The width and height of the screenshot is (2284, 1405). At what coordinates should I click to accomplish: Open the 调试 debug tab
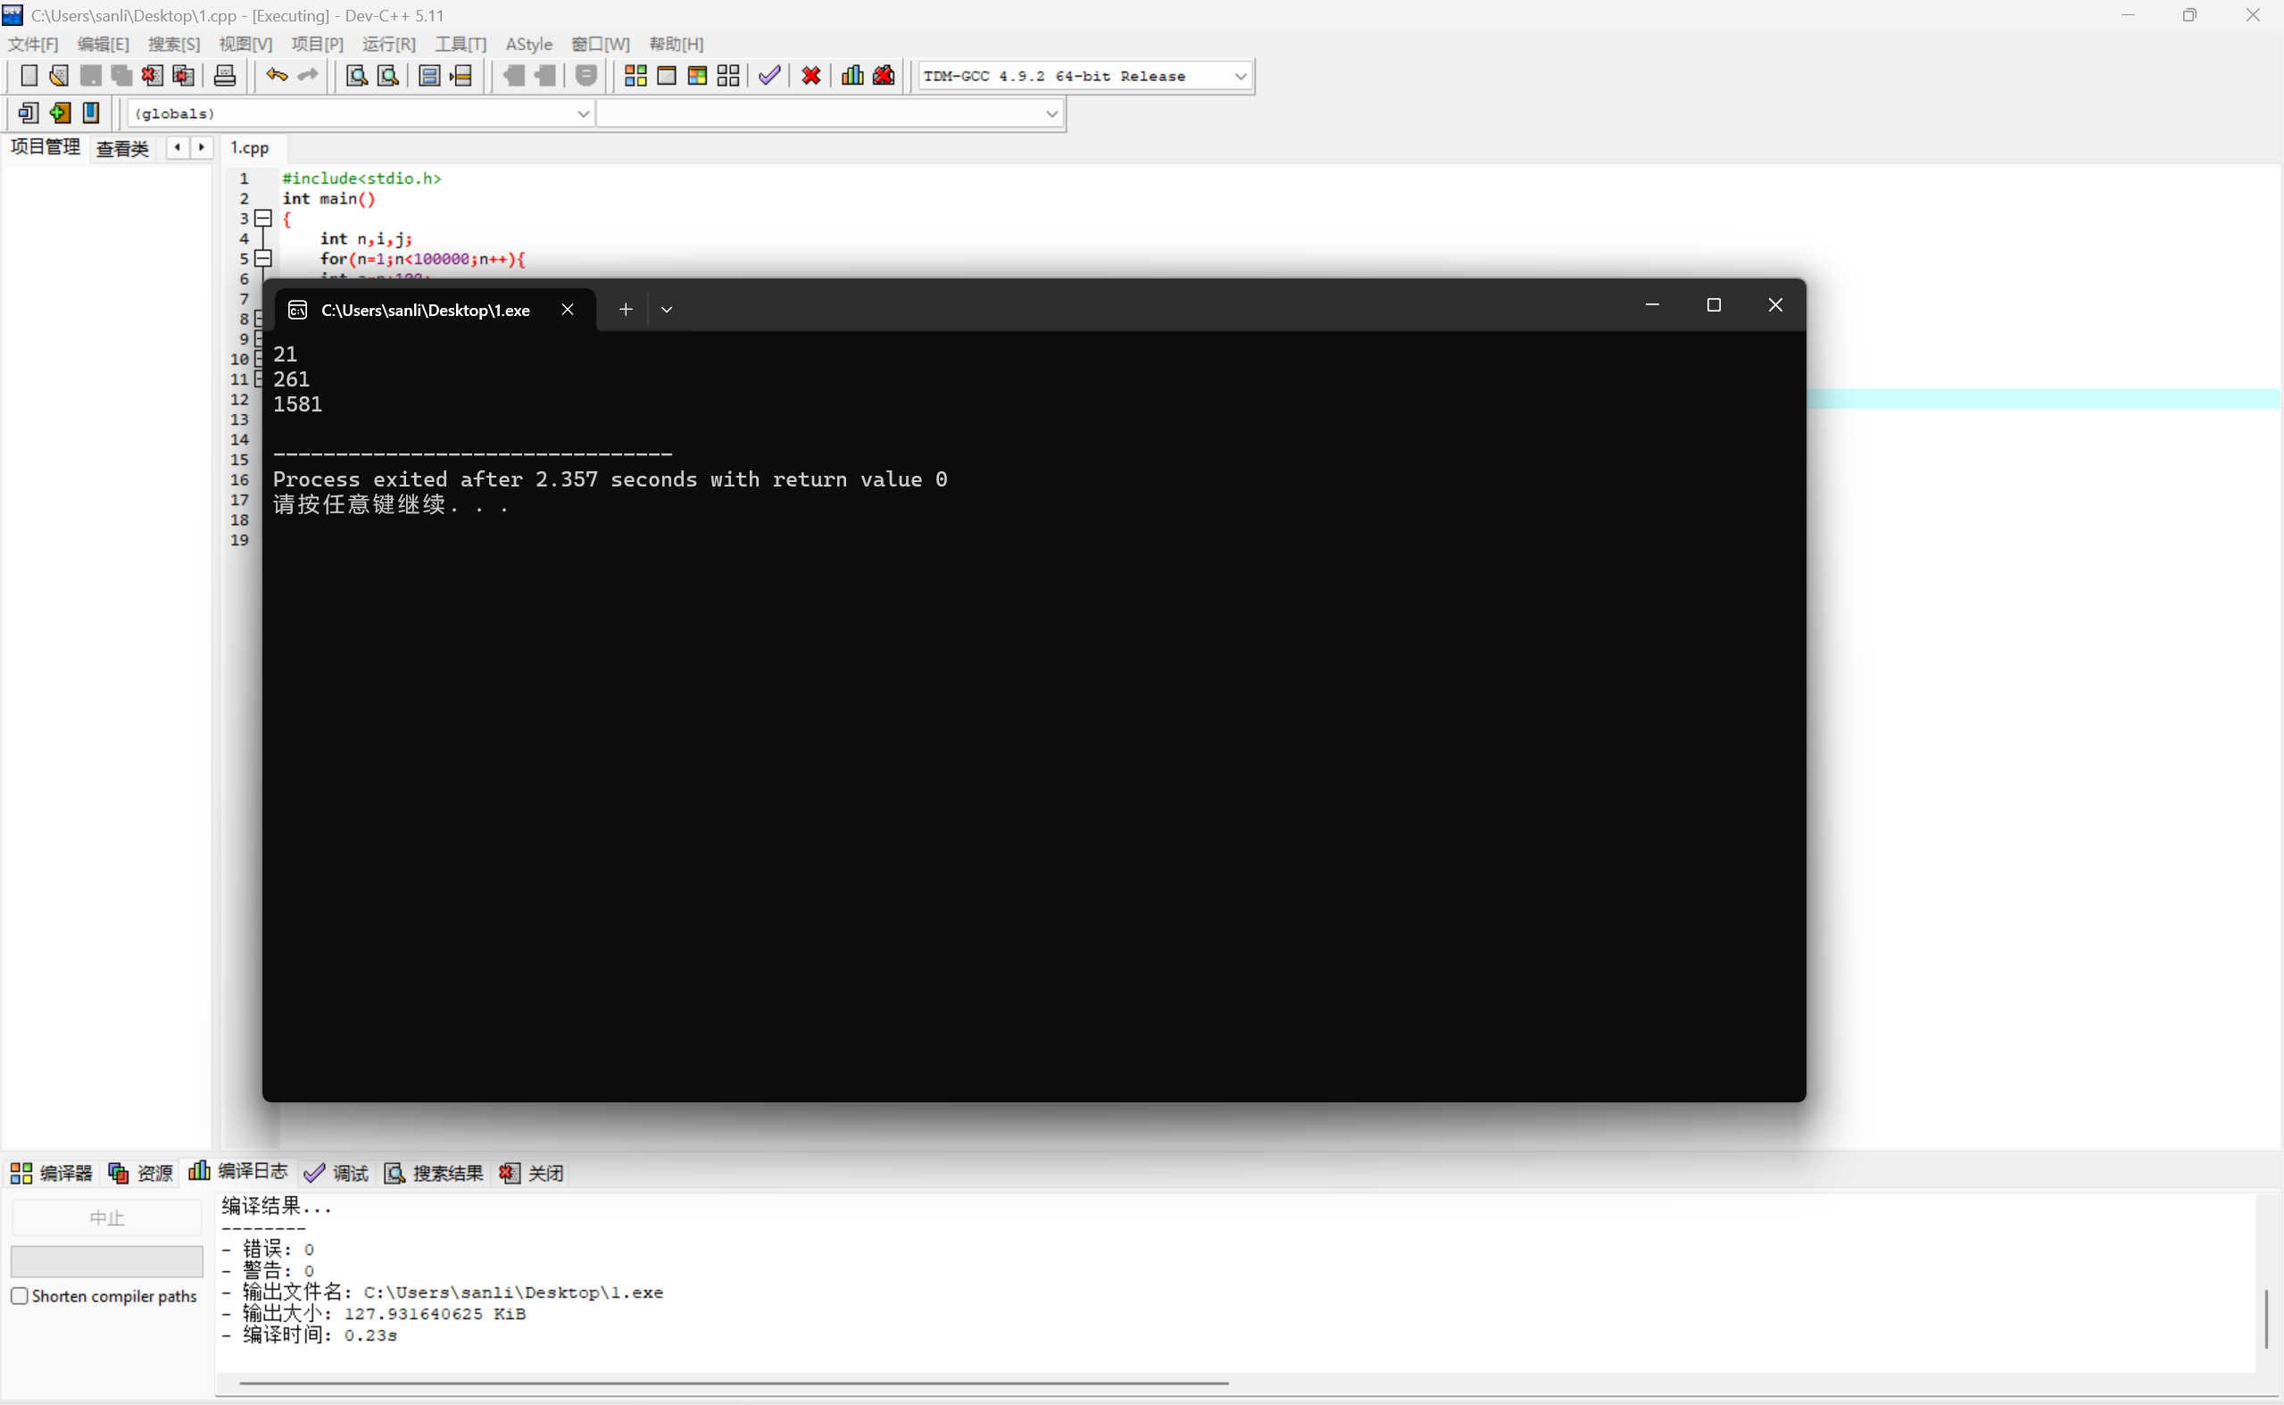point(337,1173)
